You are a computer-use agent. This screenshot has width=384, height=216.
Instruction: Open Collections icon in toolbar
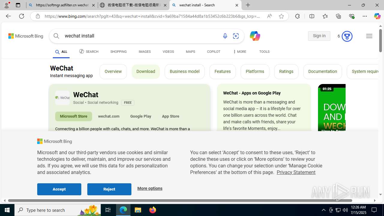338,16
